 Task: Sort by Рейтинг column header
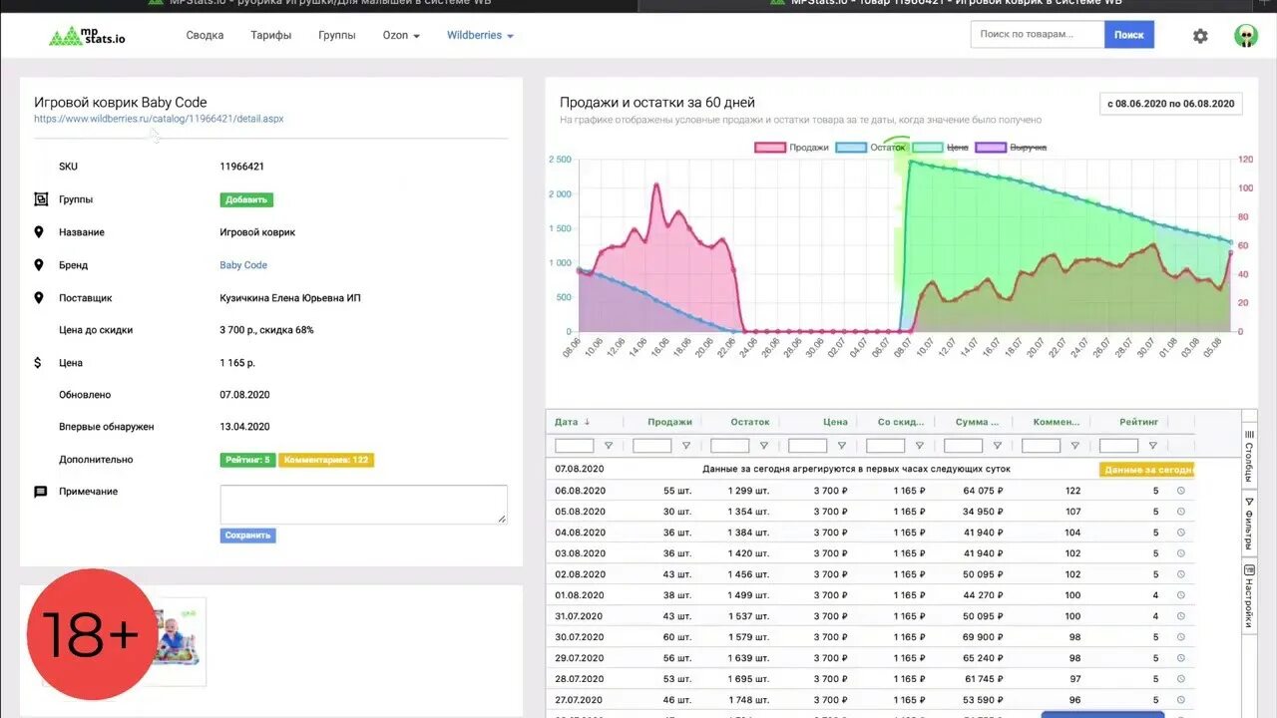click(x=1136, y=422)
